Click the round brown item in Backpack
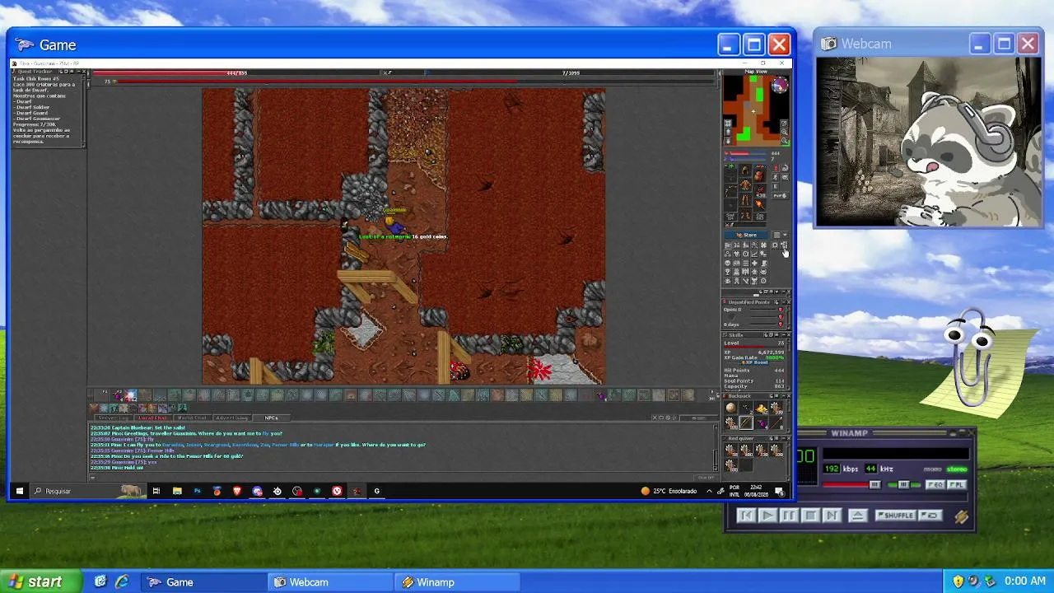Viewport: 1054px width, 593px height. pyautogui.click(x=730, y=409)
